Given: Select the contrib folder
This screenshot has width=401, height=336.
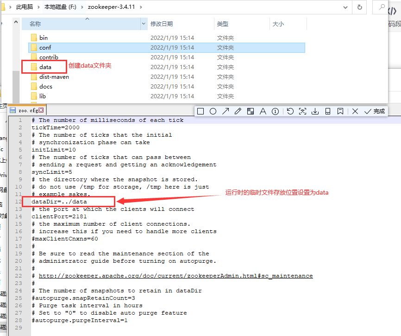Looking at the screenshot, I should 49,57.
